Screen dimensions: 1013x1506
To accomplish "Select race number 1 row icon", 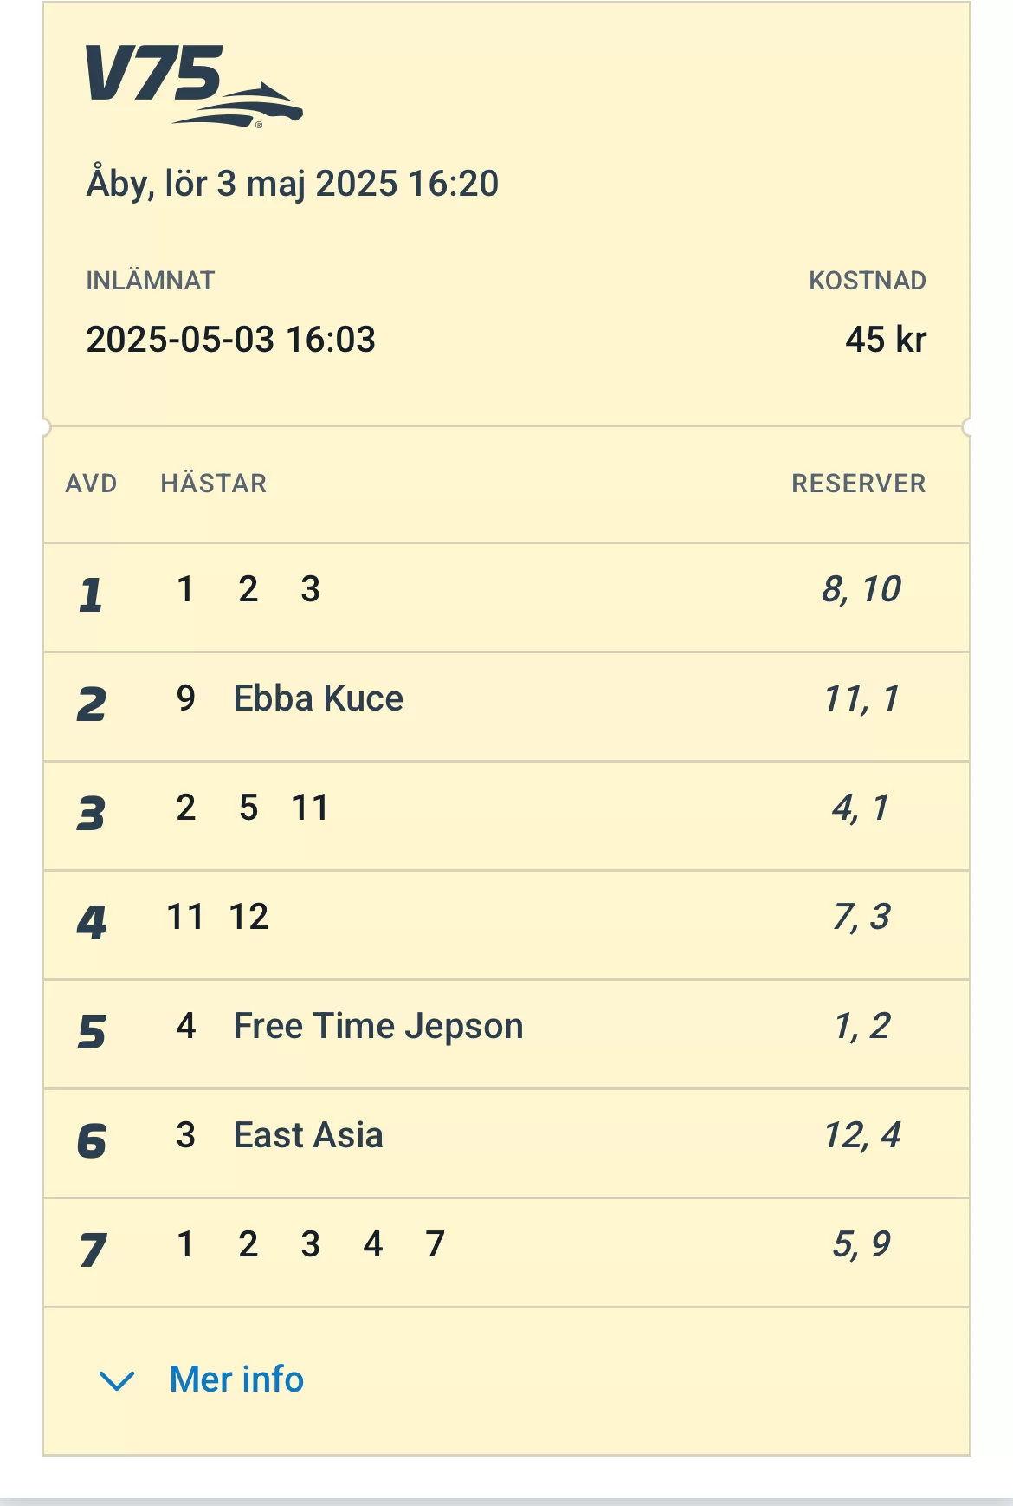I will 91,595.
